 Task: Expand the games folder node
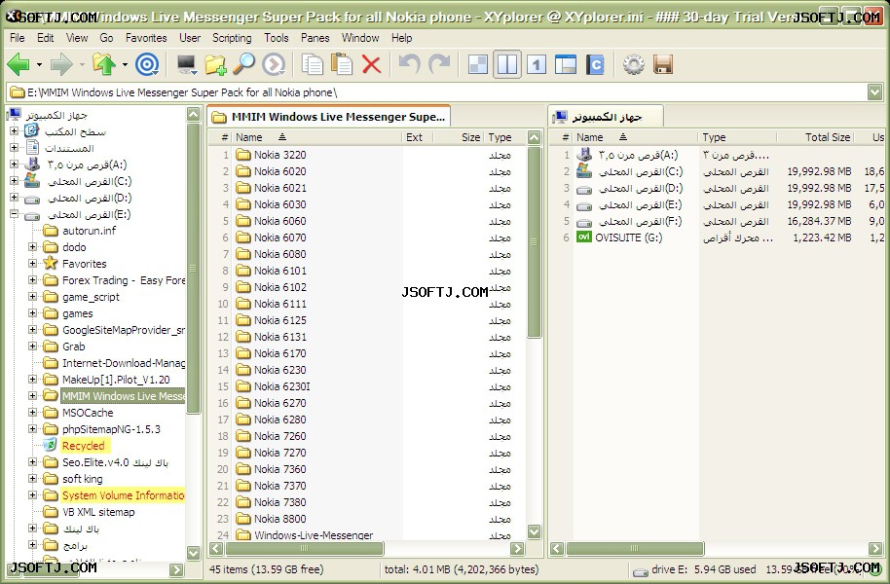point(32,313)
